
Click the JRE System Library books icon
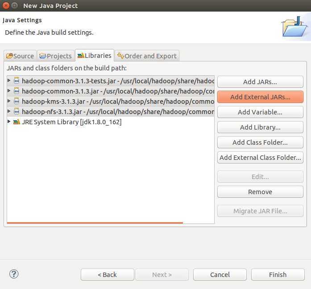click(x=17, y=122)
